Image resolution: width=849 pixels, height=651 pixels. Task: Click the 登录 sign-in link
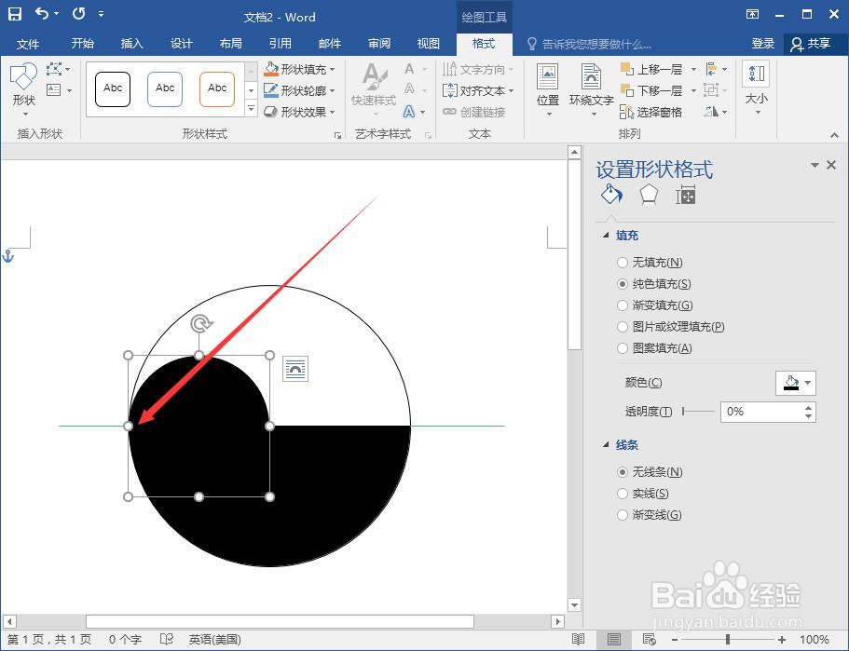pyautogui.click(x=762, y=43)
